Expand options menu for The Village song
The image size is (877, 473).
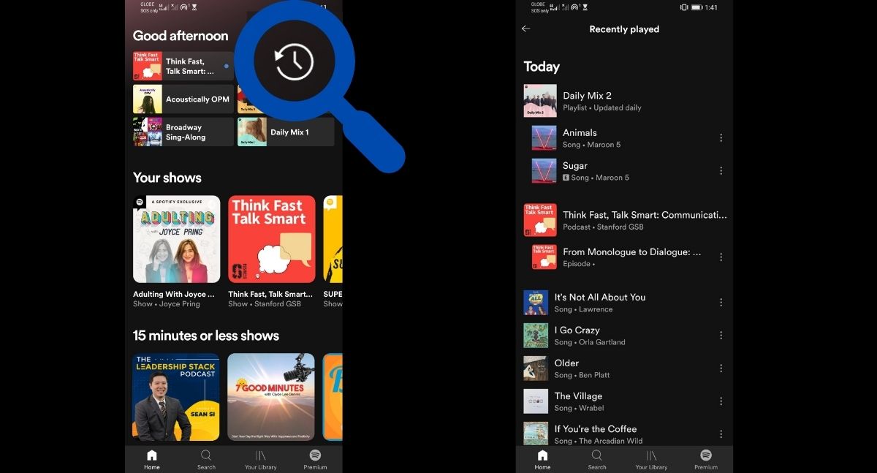[x=721, y=401]
